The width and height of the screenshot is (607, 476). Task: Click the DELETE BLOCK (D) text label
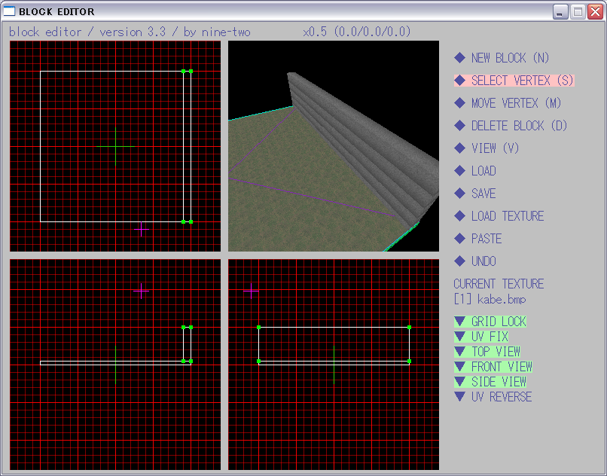pyautogui.click(x=519, y=126)
